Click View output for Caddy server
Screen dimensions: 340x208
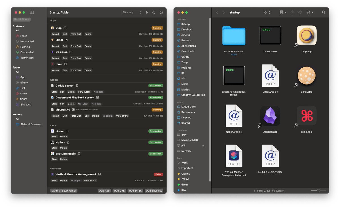point(84,92)
